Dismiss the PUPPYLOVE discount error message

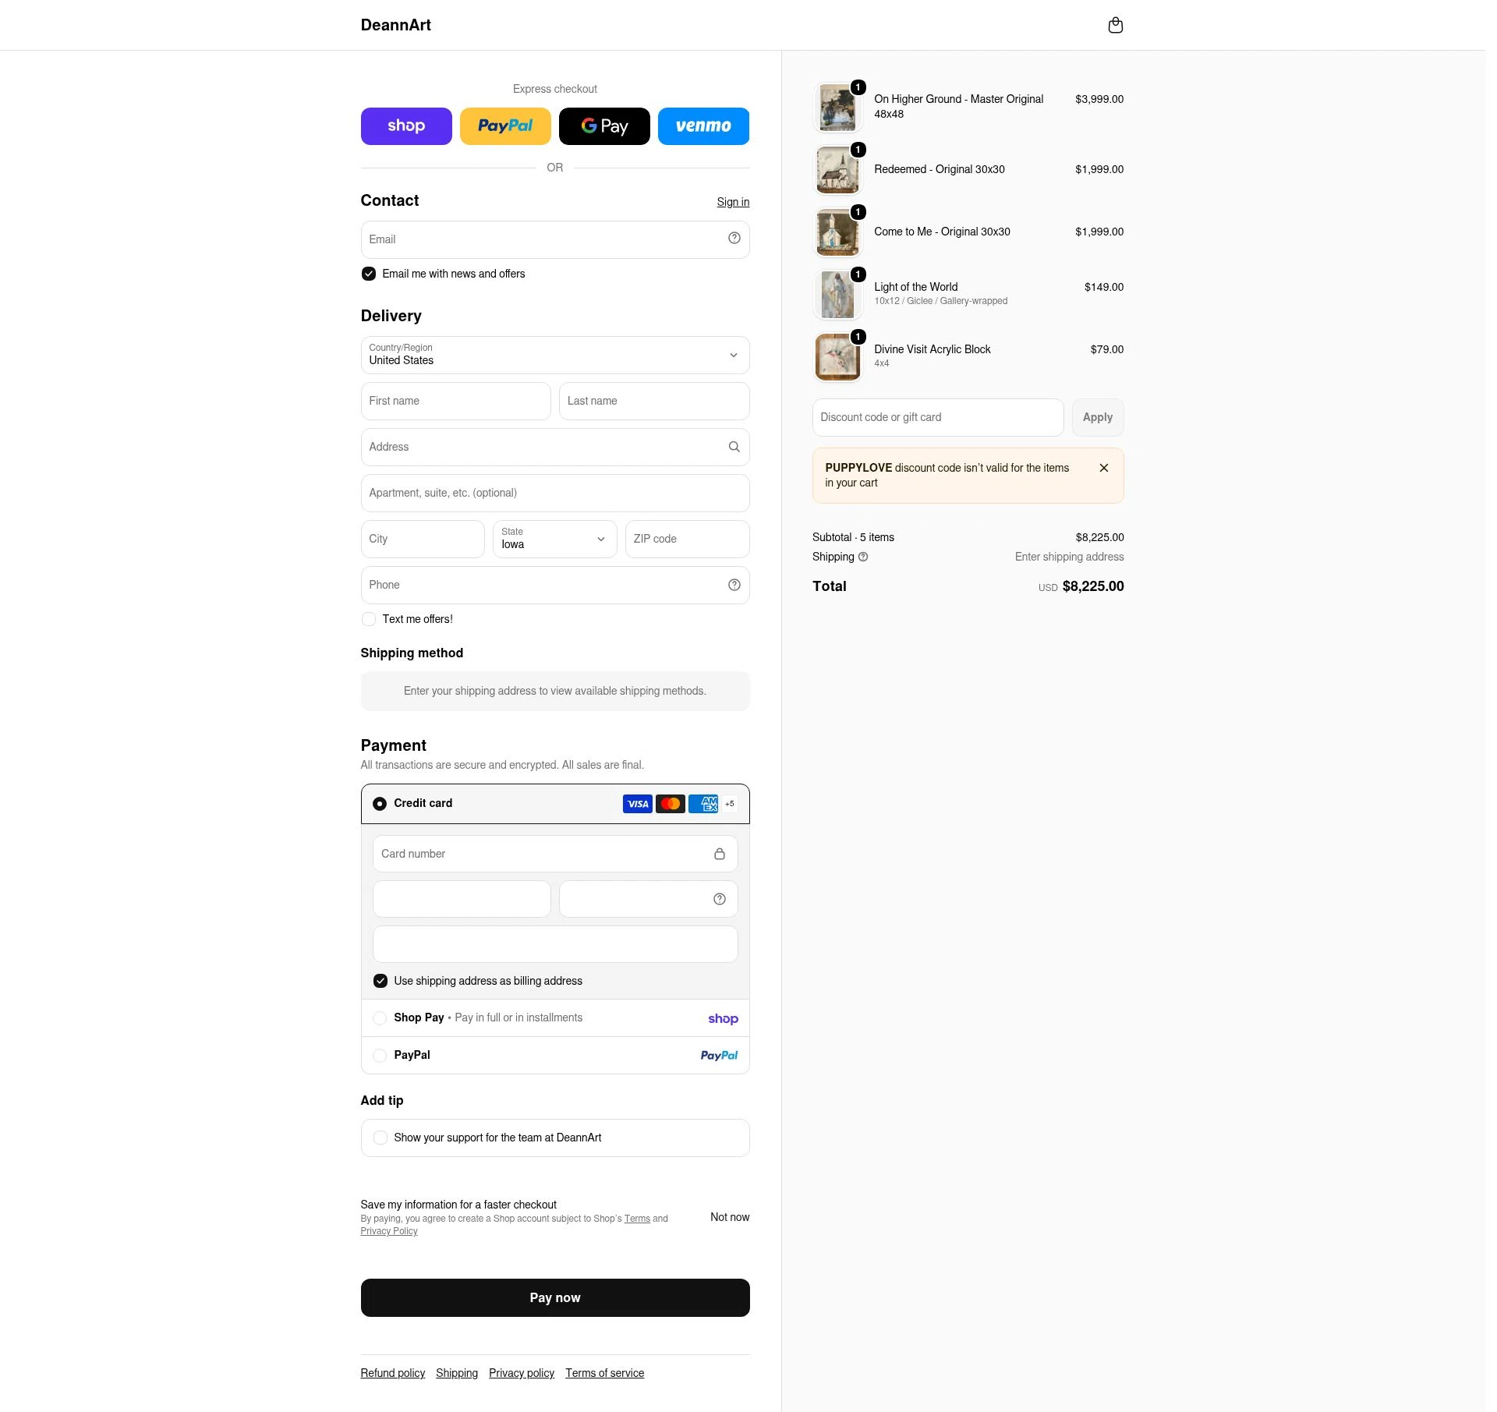coord(1103,468)
